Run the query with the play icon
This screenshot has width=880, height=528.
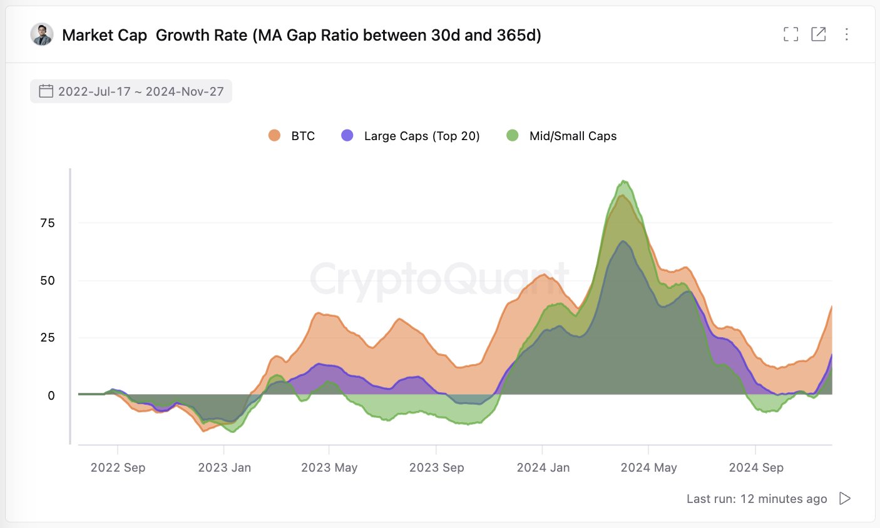(x=845, y=499)
